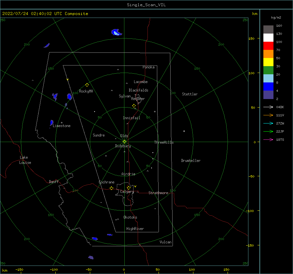Click the yellow V marker northwest of RockyMH
Screen dimensions: 293x274
[x=68, y=79]
